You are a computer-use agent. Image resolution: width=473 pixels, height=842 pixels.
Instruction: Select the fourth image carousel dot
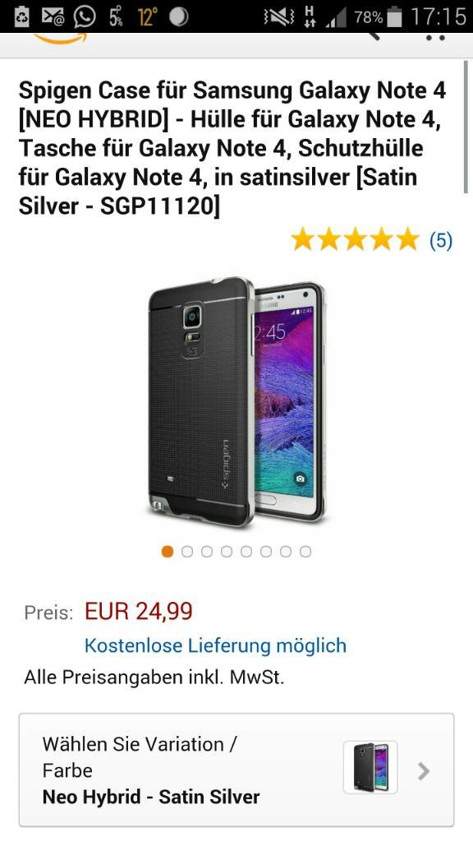tap(227, 552)
